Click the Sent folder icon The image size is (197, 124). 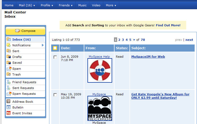(9, 51)
